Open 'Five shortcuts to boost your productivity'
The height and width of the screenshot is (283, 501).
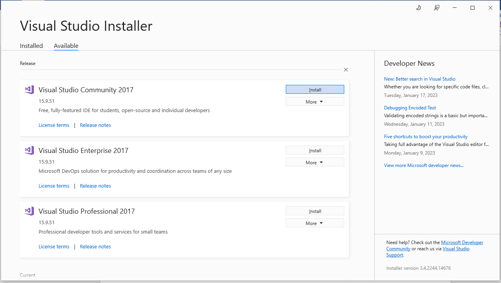[426, 136]
